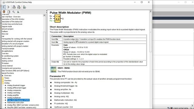This screenshot has width=194, height=109.
Task: Print the current help topic
Action: pyautogui.click(x=14, y=7)
